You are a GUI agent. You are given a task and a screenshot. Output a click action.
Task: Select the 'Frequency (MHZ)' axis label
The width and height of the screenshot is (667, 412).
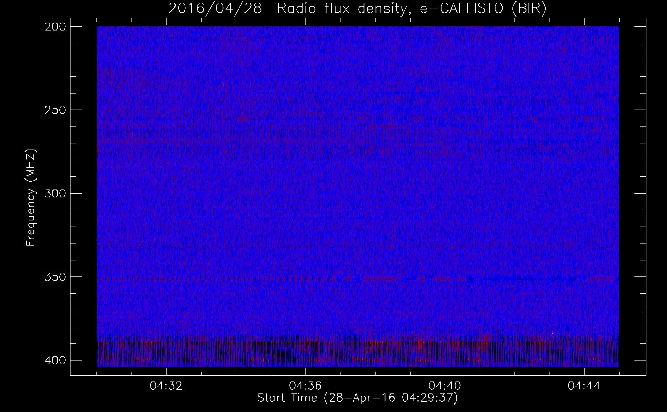[31, 197]
